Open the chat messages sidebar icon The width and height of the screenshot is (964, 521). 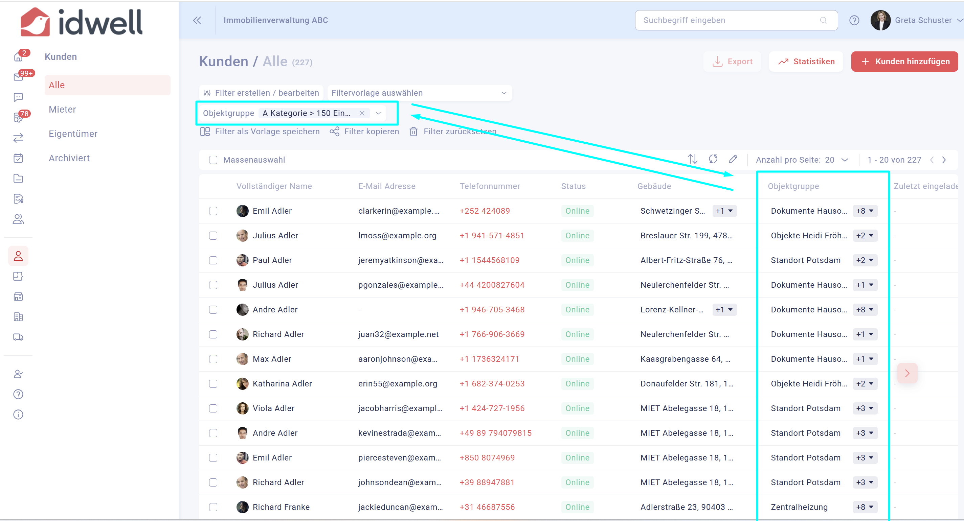(18, 97)
